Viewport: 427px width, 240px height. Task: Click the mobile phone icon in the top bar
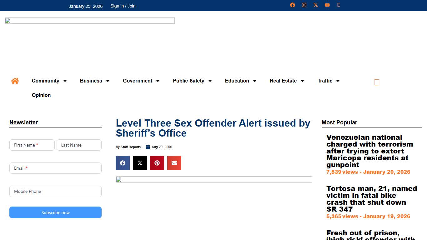click(x=339, y=5)
